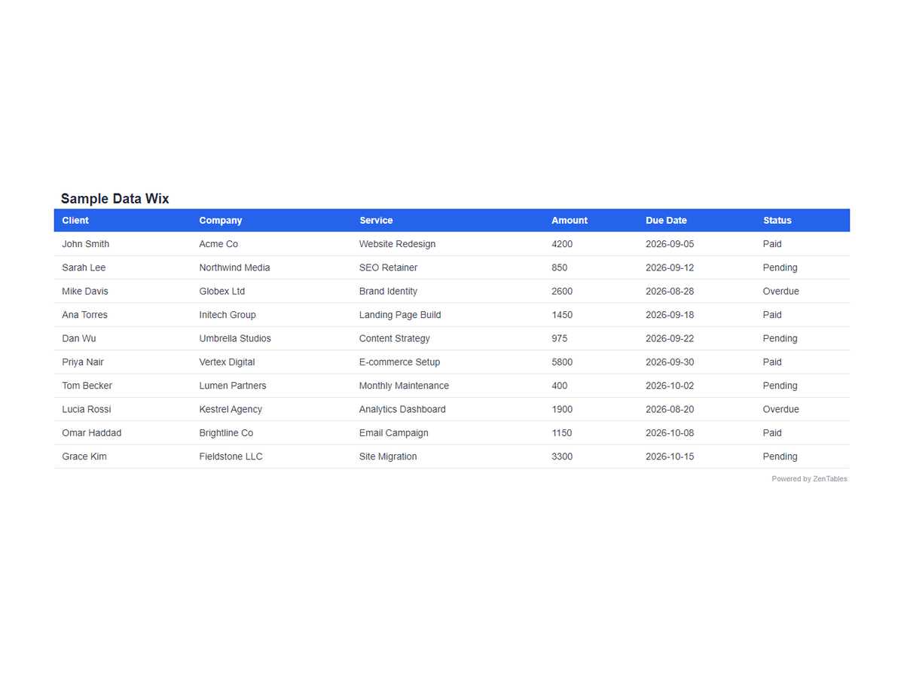Click the Service column header
Viewport: 904px width, 678px height.
pos(376,221)
